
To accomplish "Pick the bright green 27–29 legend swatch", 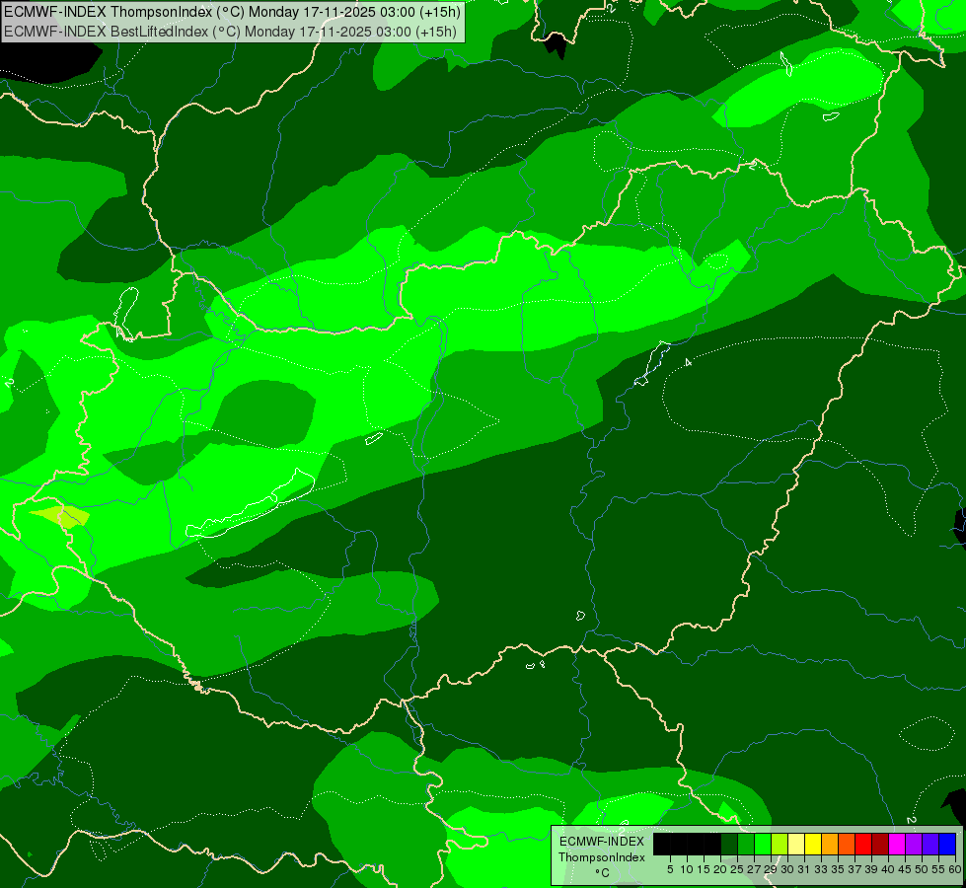I will [x=763, y=844].
